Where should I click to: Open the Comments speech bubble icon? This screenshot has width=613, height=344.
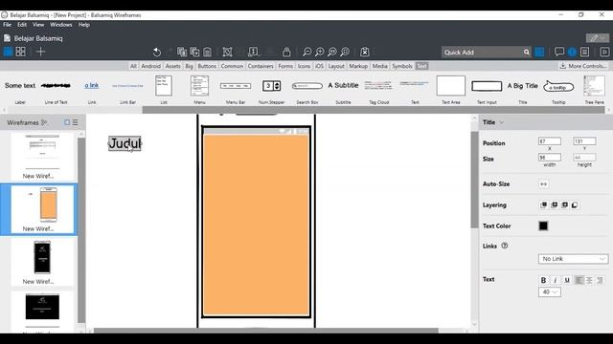[x=559, y=52]
